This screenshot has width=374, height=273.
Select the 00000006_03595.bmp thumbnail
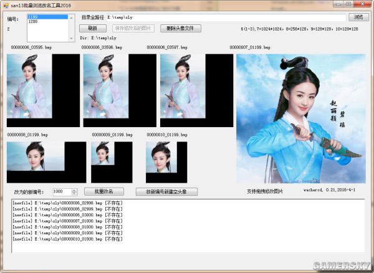(x=43, y=90)
